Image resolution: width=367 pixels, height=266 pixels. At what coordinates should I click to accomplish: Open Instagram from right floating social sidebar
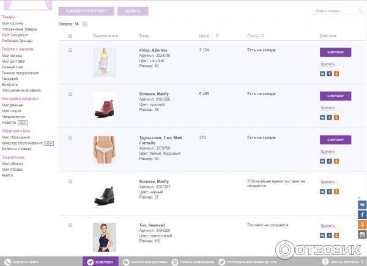pyautogui.click(x=362, y=234)
